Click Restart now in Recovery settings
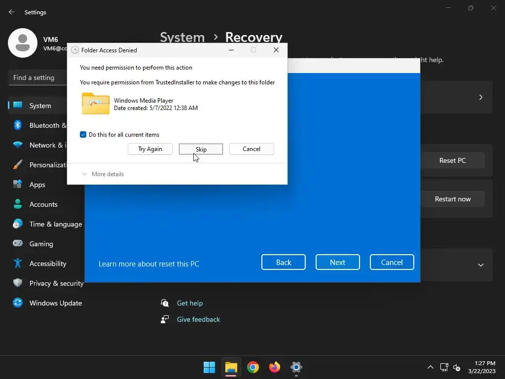The height and width of the screenshot is (379, 505). click(x=453, y=199)
